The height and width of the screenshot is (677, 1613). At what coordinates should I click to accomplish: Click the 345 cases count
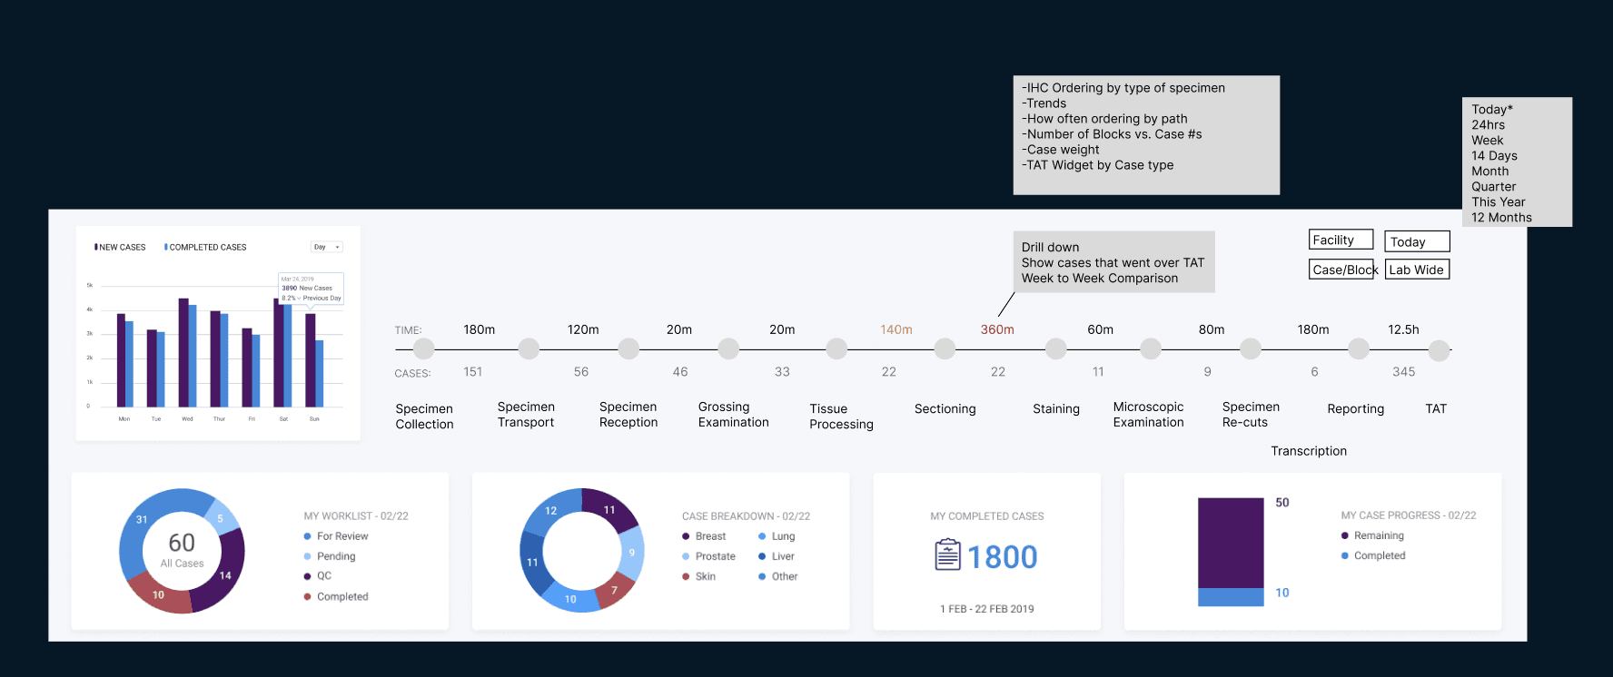[1404, 372]
